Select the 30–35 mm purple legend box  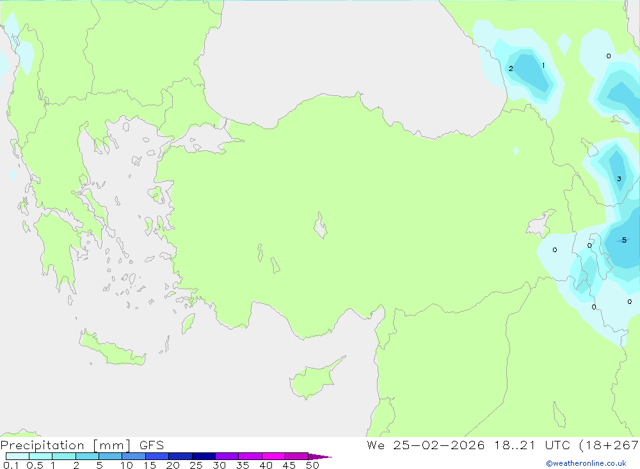click(x=227, y=456)
